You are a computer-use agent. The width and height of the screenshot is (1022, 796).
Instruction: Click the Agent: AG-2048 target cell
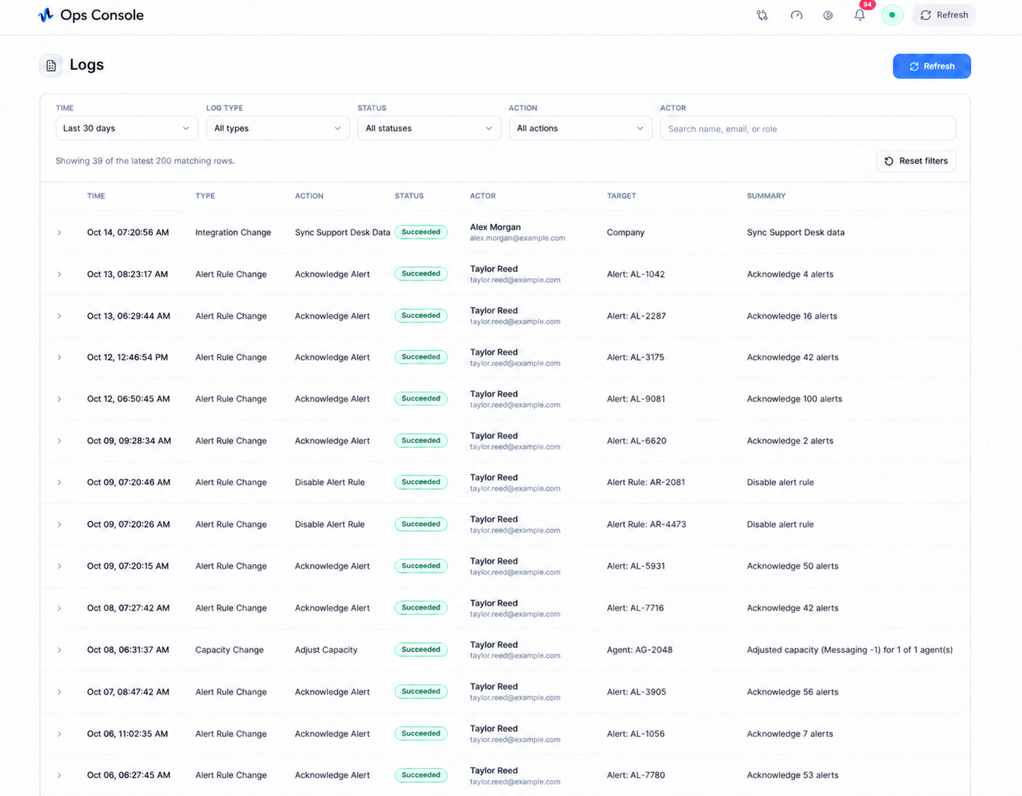coord(639,650)
